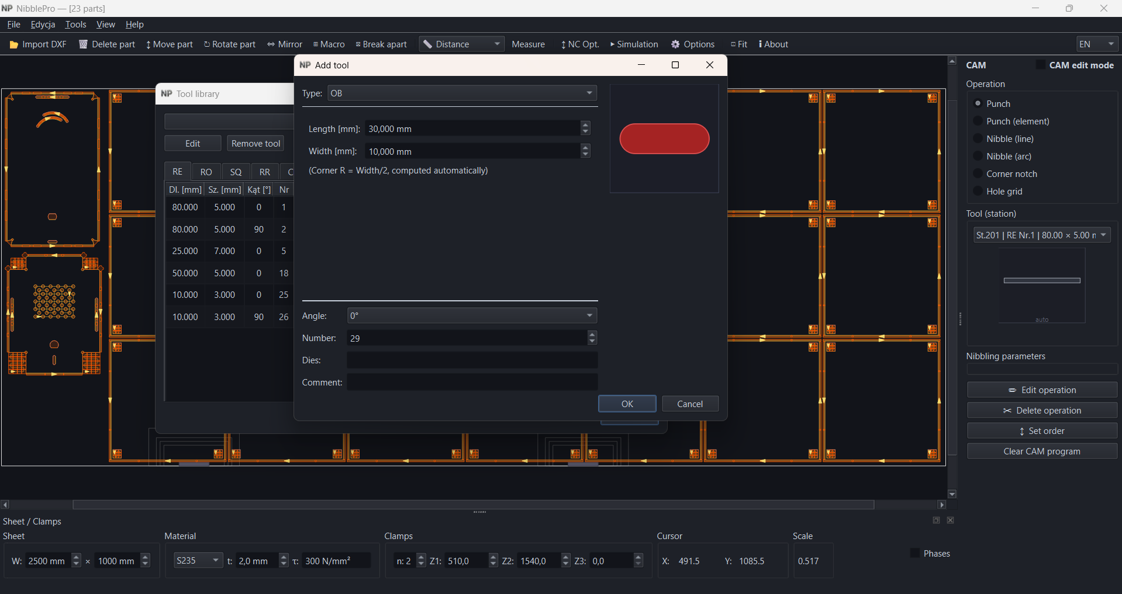Open the S235 material dropdown
Screen dimensions: 1122x594
click(x=198, y=561)
